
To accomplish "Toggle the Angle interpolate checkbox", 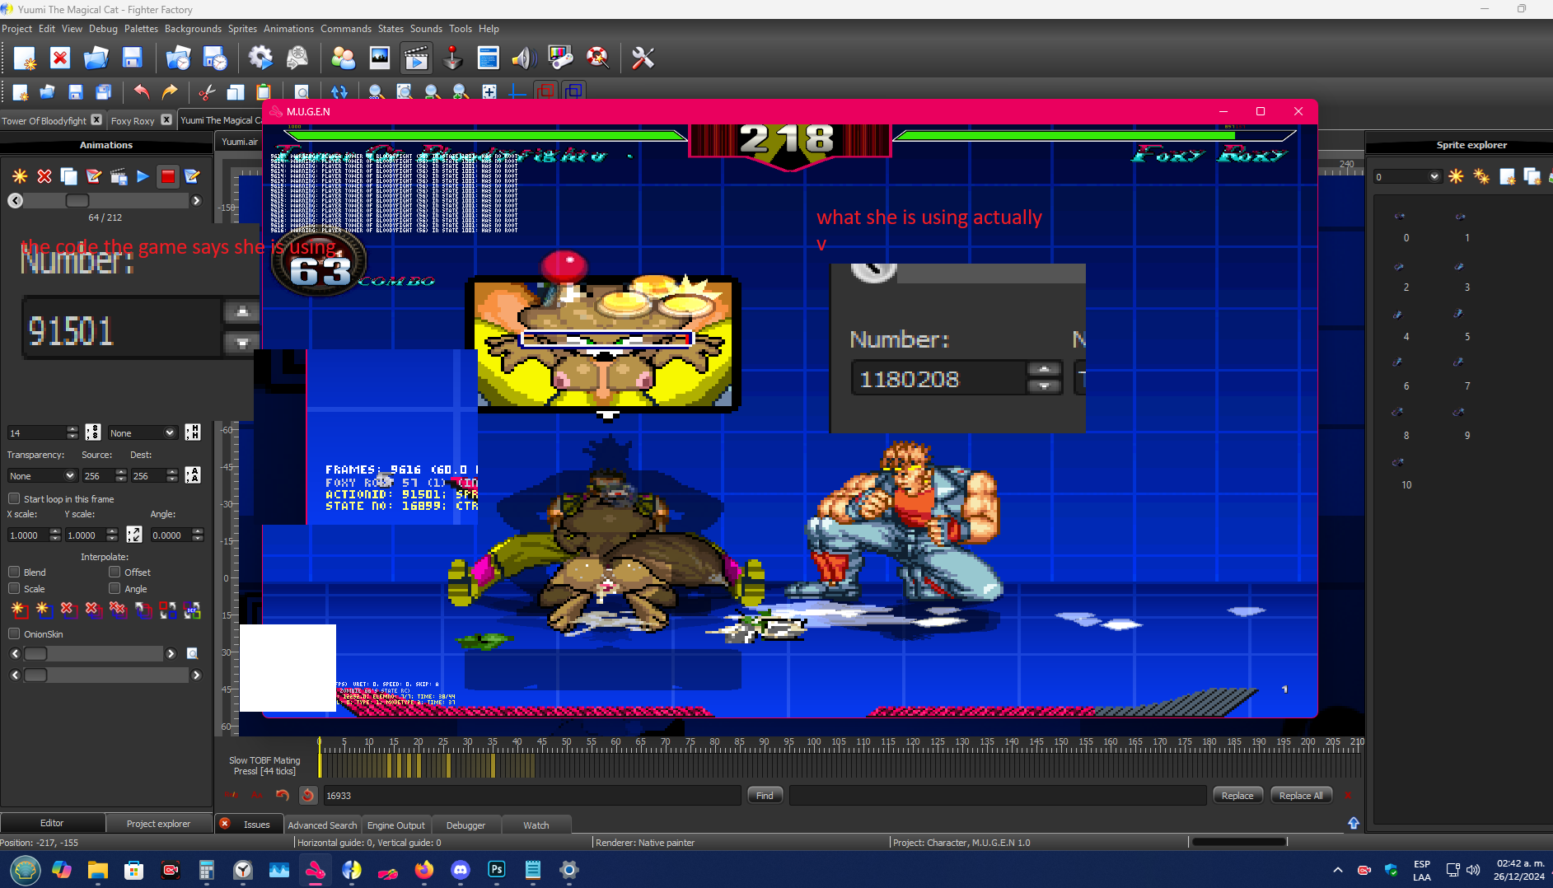I will [x=115, y=588].
